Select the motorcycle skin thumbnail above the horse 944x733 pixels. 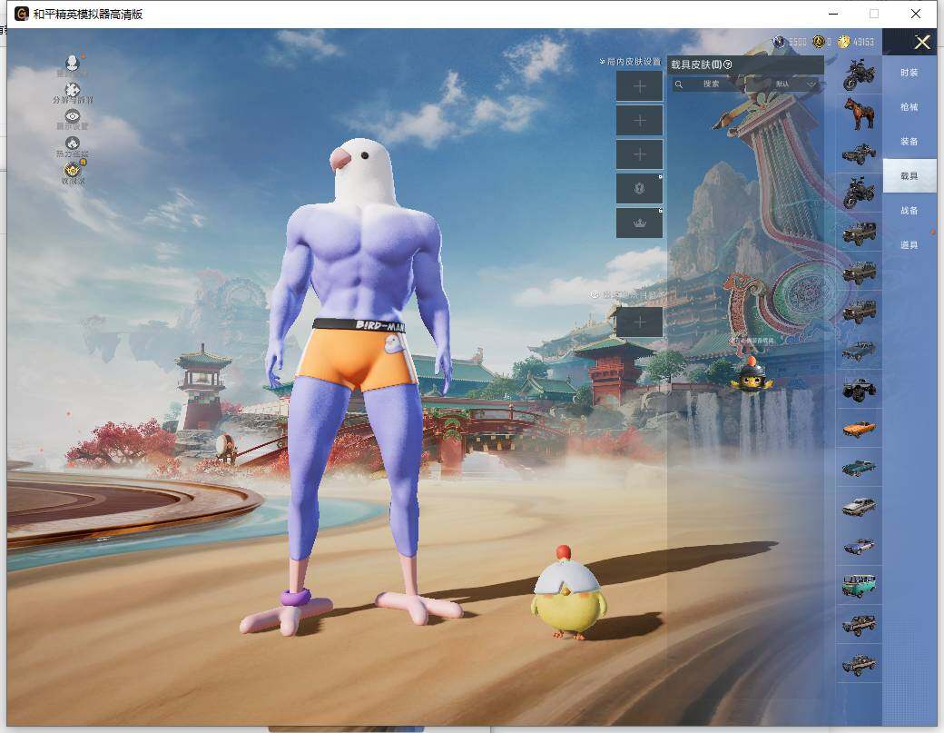point(859,74)
